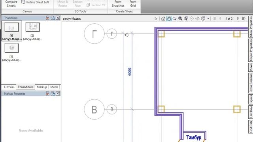Jump to the first sheet

click(x=214, y=19)
